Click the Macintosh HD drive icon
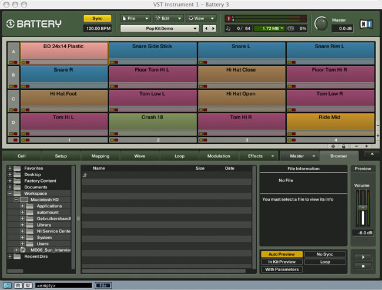This screenshot has height=290, width=382. pyautogui.click(x=24, y=200)
